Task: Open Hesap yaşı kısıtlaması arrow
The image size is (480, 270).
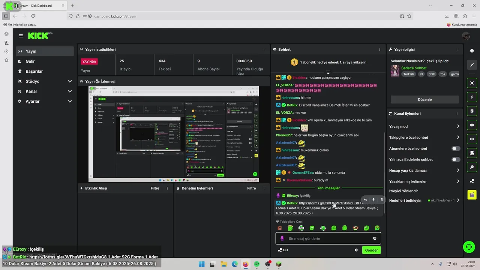Action: point(458,170)
